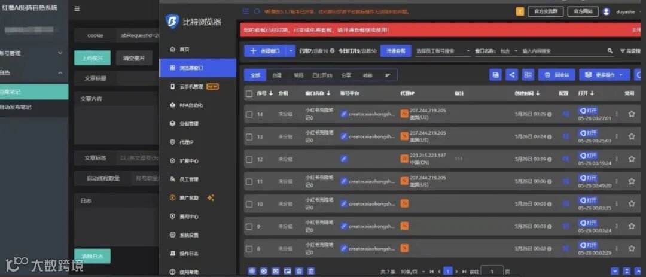Switch to the 分享 tab
Image resolution: width=646 pixels, height=277 pixels.
pos(346,75)
